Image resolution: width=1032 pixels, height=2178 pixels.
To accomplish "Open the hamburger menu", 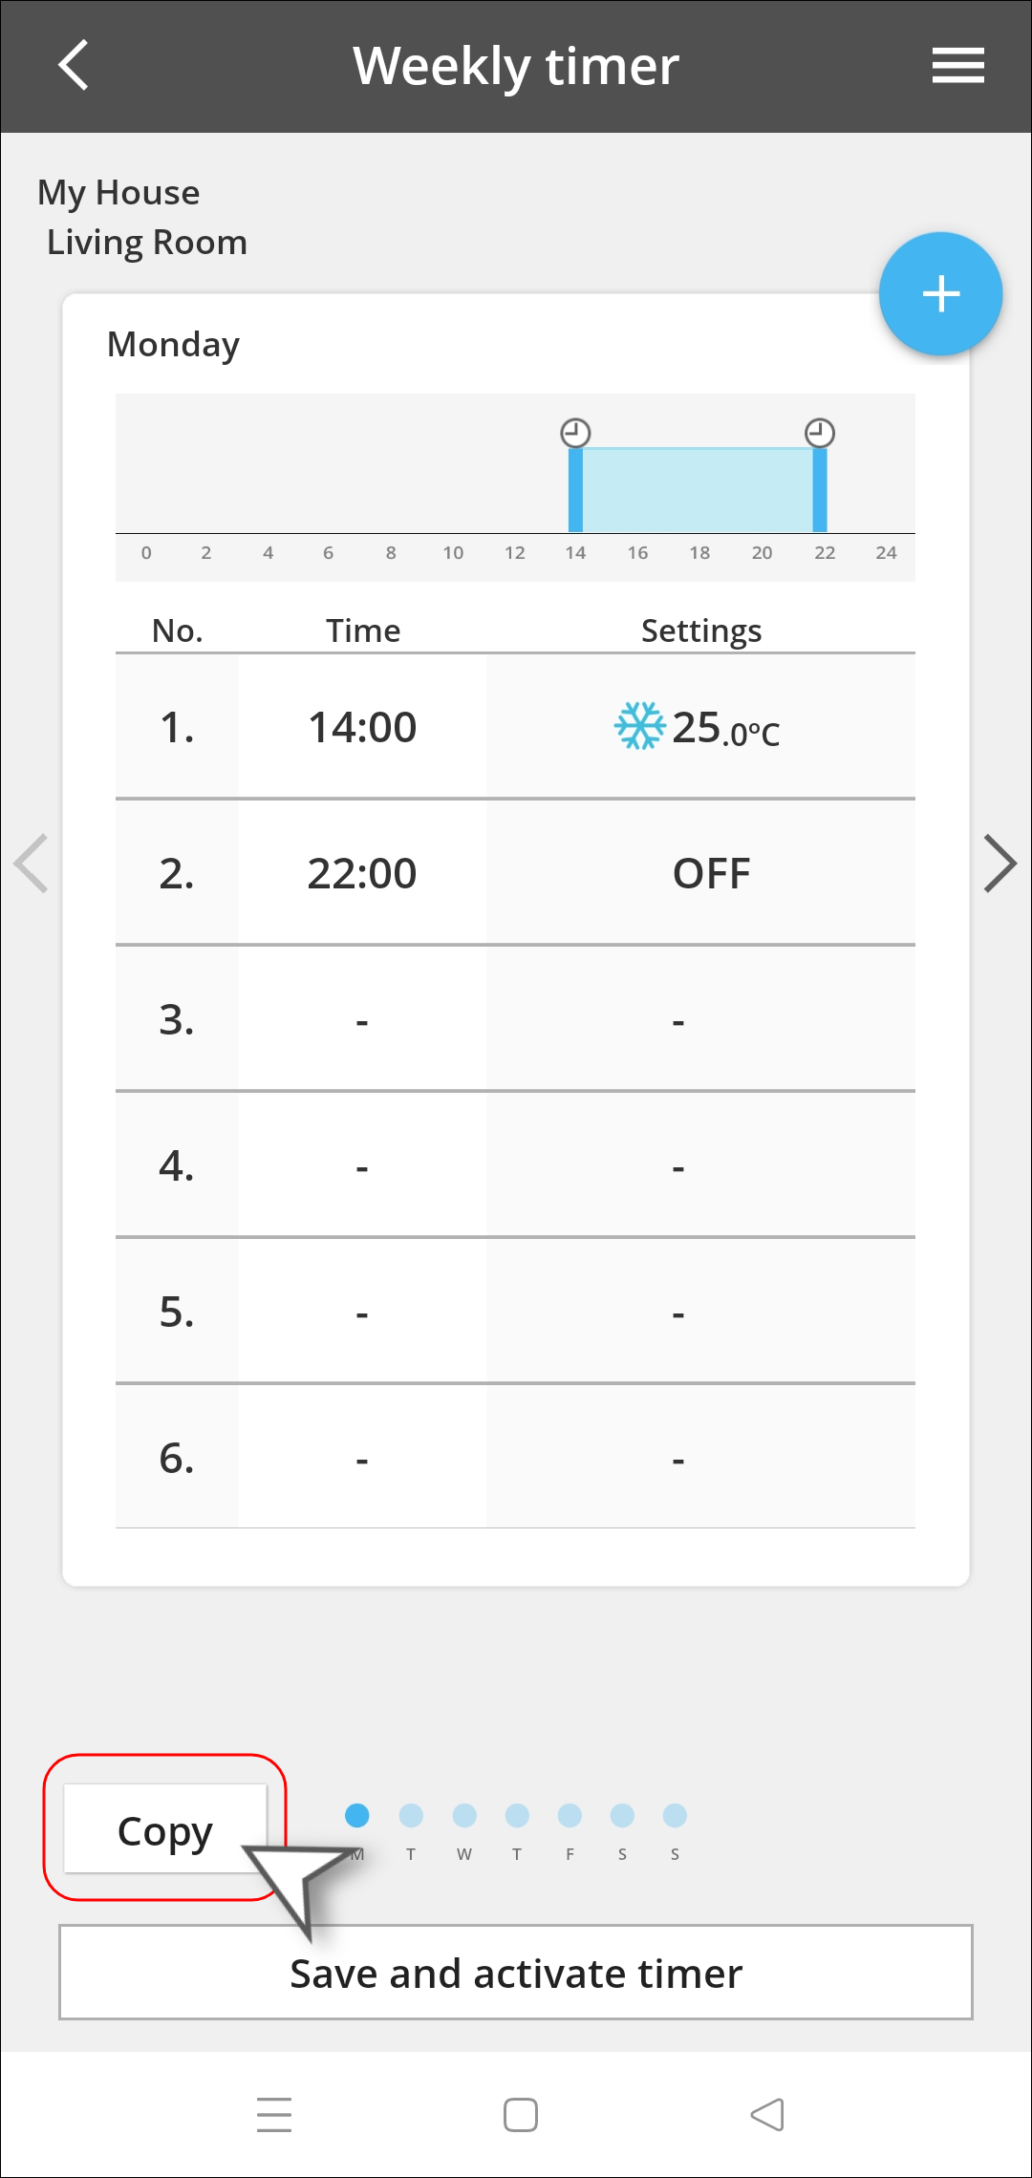I will point(957,65).
